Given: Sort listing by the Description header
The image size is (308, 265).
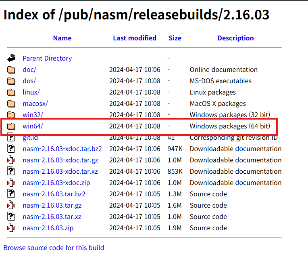Looking at the screenshot, I should coord(235,38).
